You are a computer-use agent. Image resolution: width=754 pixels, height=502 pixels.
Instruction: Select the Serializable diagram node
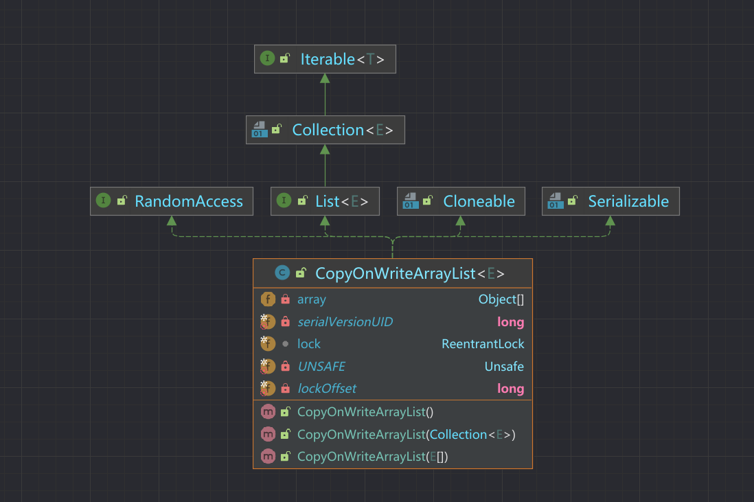coord(610,201)
